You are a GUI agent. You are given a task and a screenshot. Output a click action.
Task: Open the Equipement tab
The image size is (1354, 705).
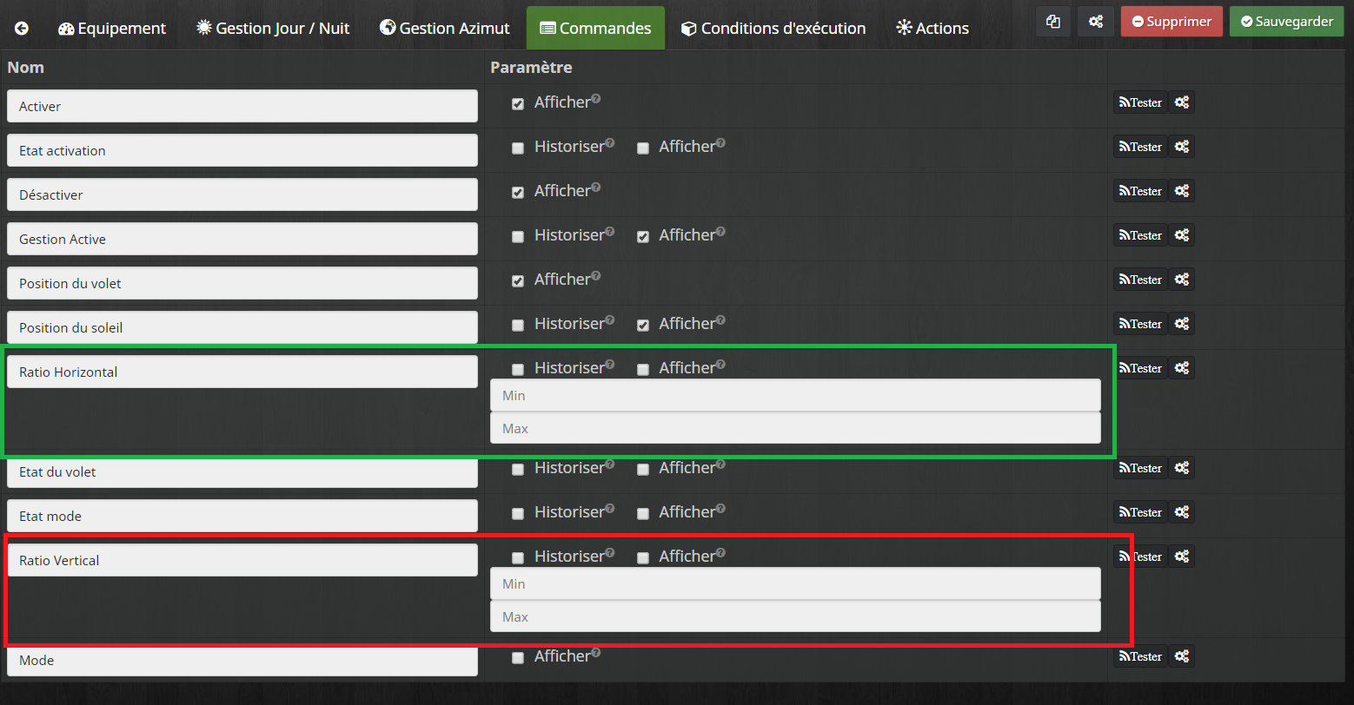coord(112,28)
